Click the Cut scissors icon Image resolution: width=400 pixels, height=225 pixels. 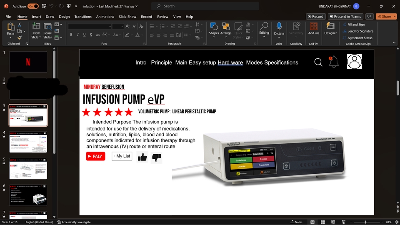pyautogui.click(x=20, y=25)
